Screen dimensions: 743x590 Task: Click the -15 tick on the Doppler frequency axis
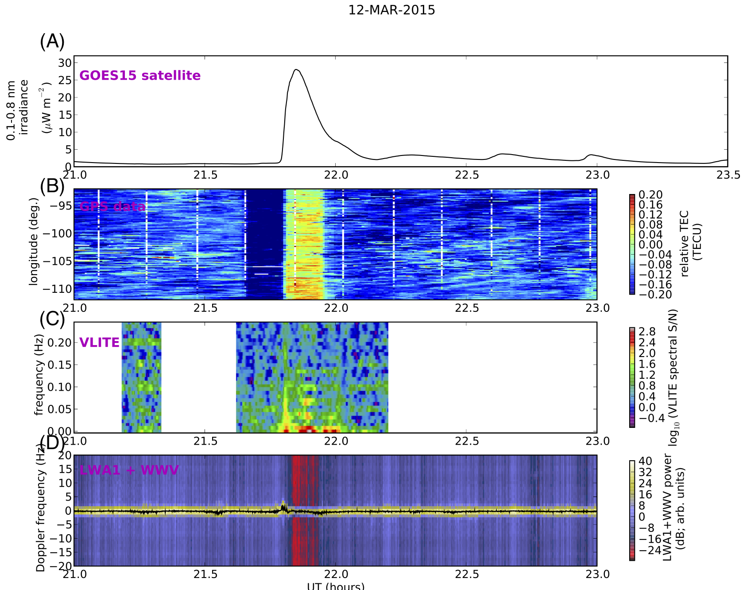coord(61,552)
